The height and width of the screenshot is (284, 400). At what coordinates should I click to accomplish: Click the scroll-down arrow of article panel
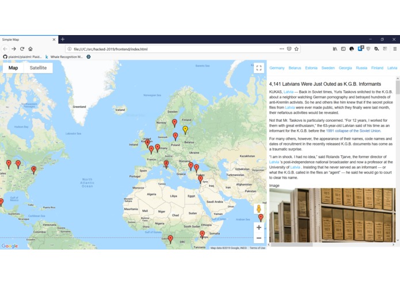(398, 240)
